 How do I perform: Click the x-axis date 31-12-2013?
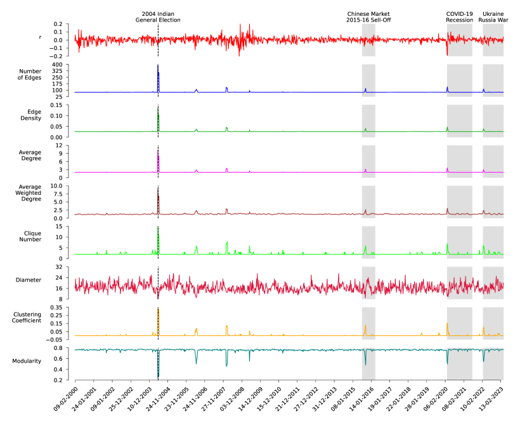tap(325, 399)
